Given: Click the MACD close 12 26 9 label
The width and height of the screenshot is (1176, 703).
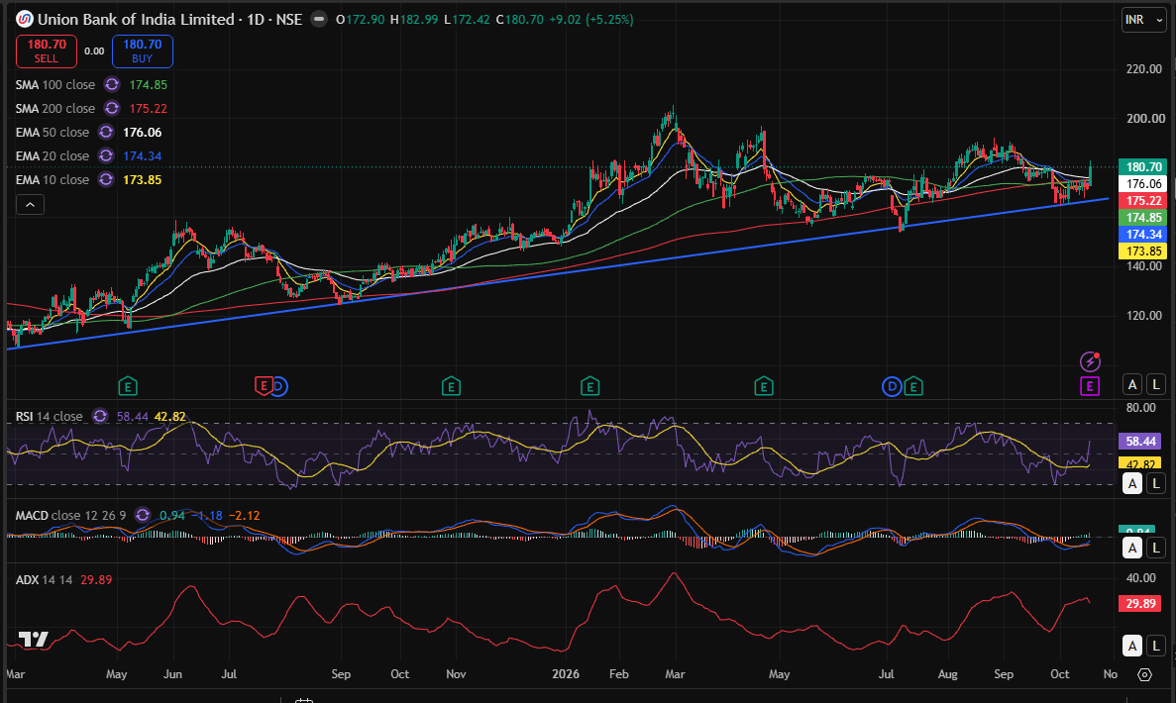Looking at the screenshot, I should (71, 515).
